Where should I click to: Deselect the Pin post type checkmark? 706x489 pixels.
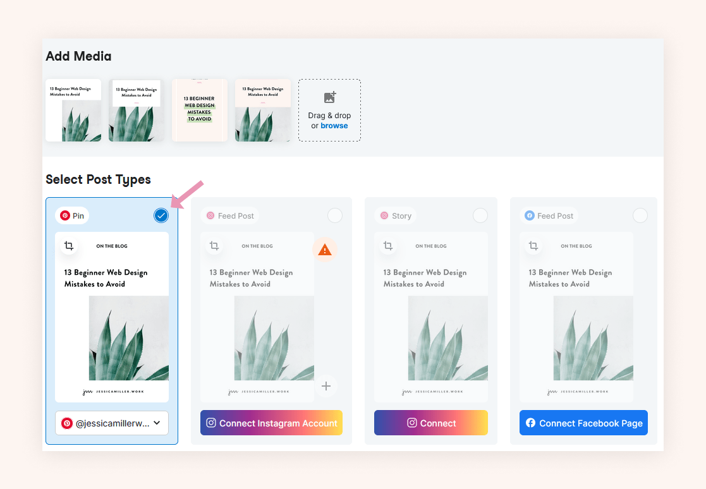(161, 215)
